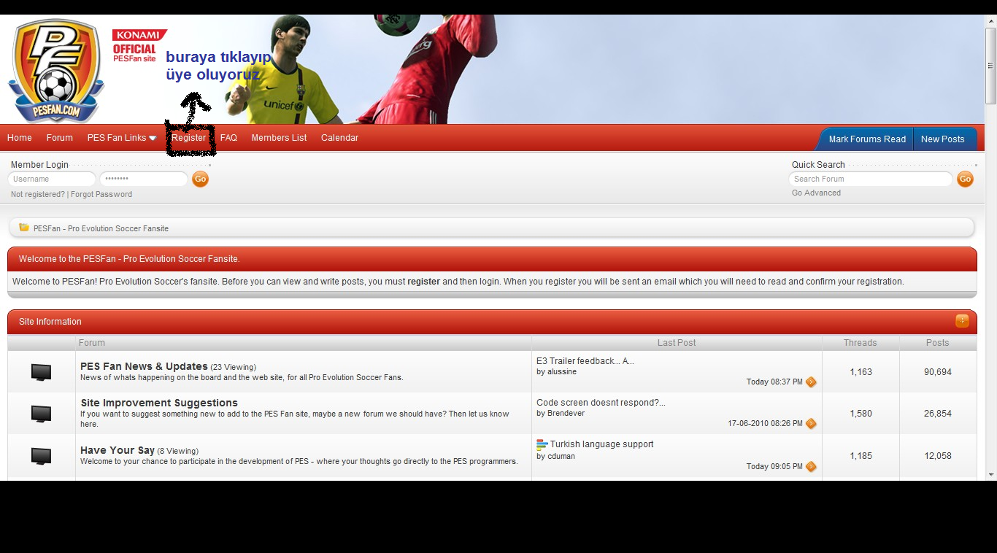Open the PES Fan Links dropdown menu
This screenshot has width=997, height=553.
[x=122, y=138]
